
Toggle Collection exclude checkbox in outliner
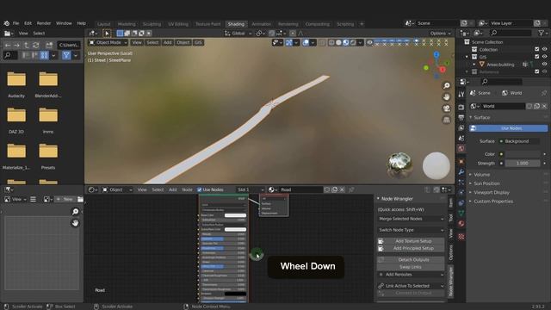pos(536,50)
